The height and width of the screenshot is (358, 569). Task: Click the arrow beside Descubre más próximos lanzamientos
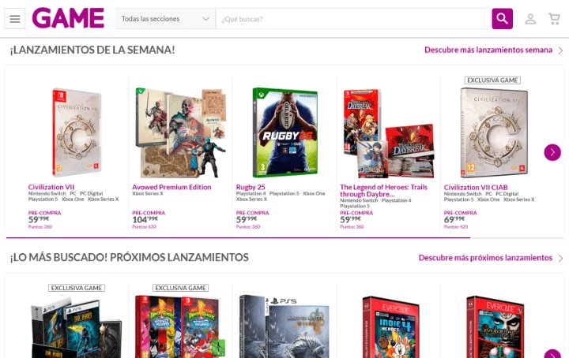point(560,258)
